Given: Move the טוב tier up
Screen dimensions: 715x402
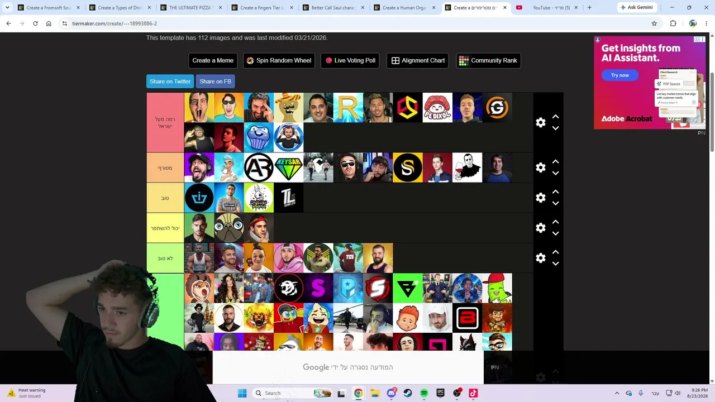Looking at the screenshot, I should (x=555, y=192).
